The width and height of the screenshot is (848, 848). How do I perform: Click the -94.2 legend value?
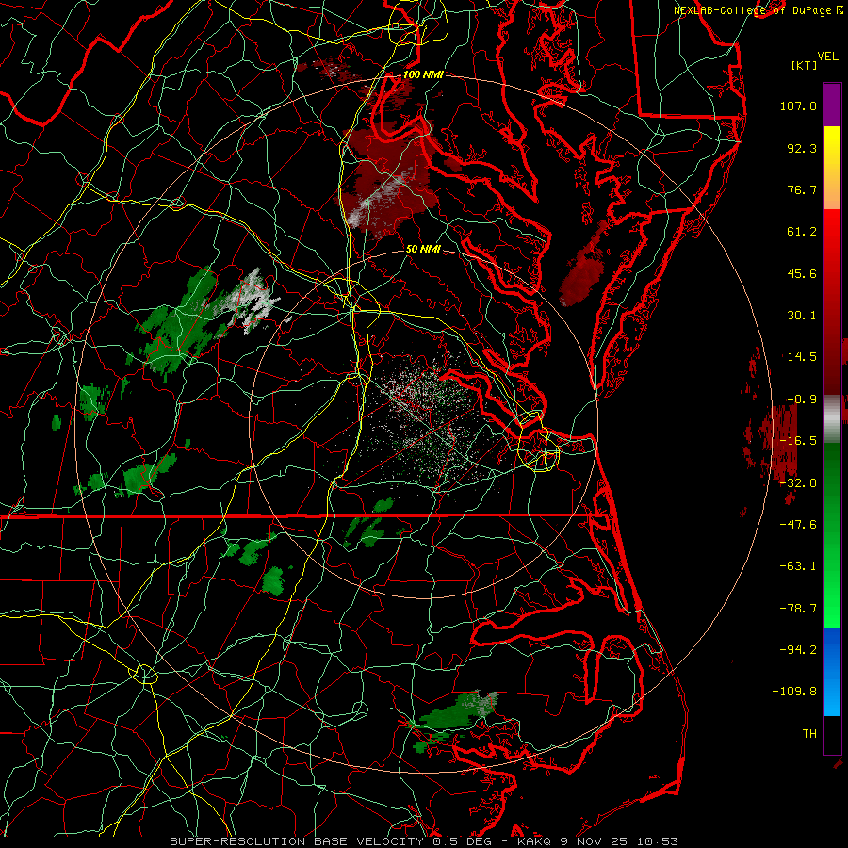tap(798, 649)
